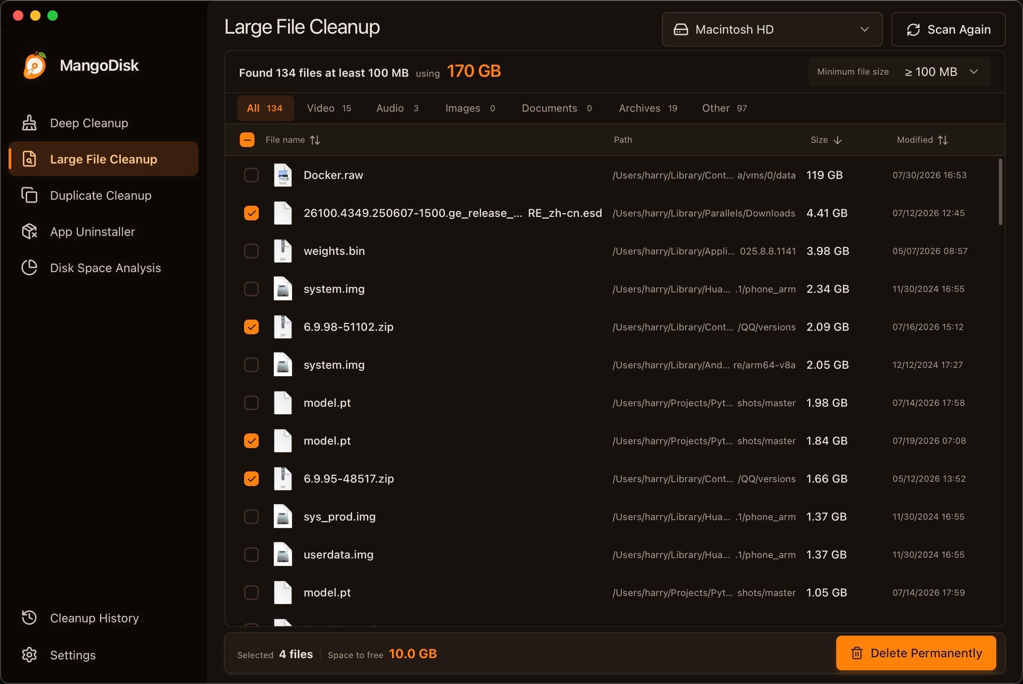This screenshot has height=684, width=1023.
Task: Click the weights.bin file icon
Action: 282,251
